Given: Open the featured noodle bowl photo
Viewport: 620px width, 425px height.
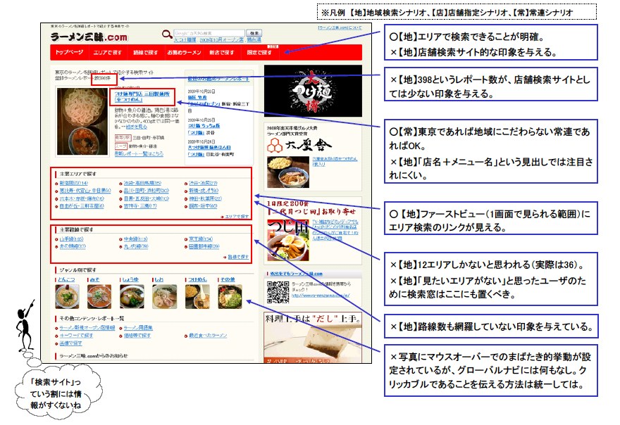Looking at the screenshot, I should tap(82, 121).
